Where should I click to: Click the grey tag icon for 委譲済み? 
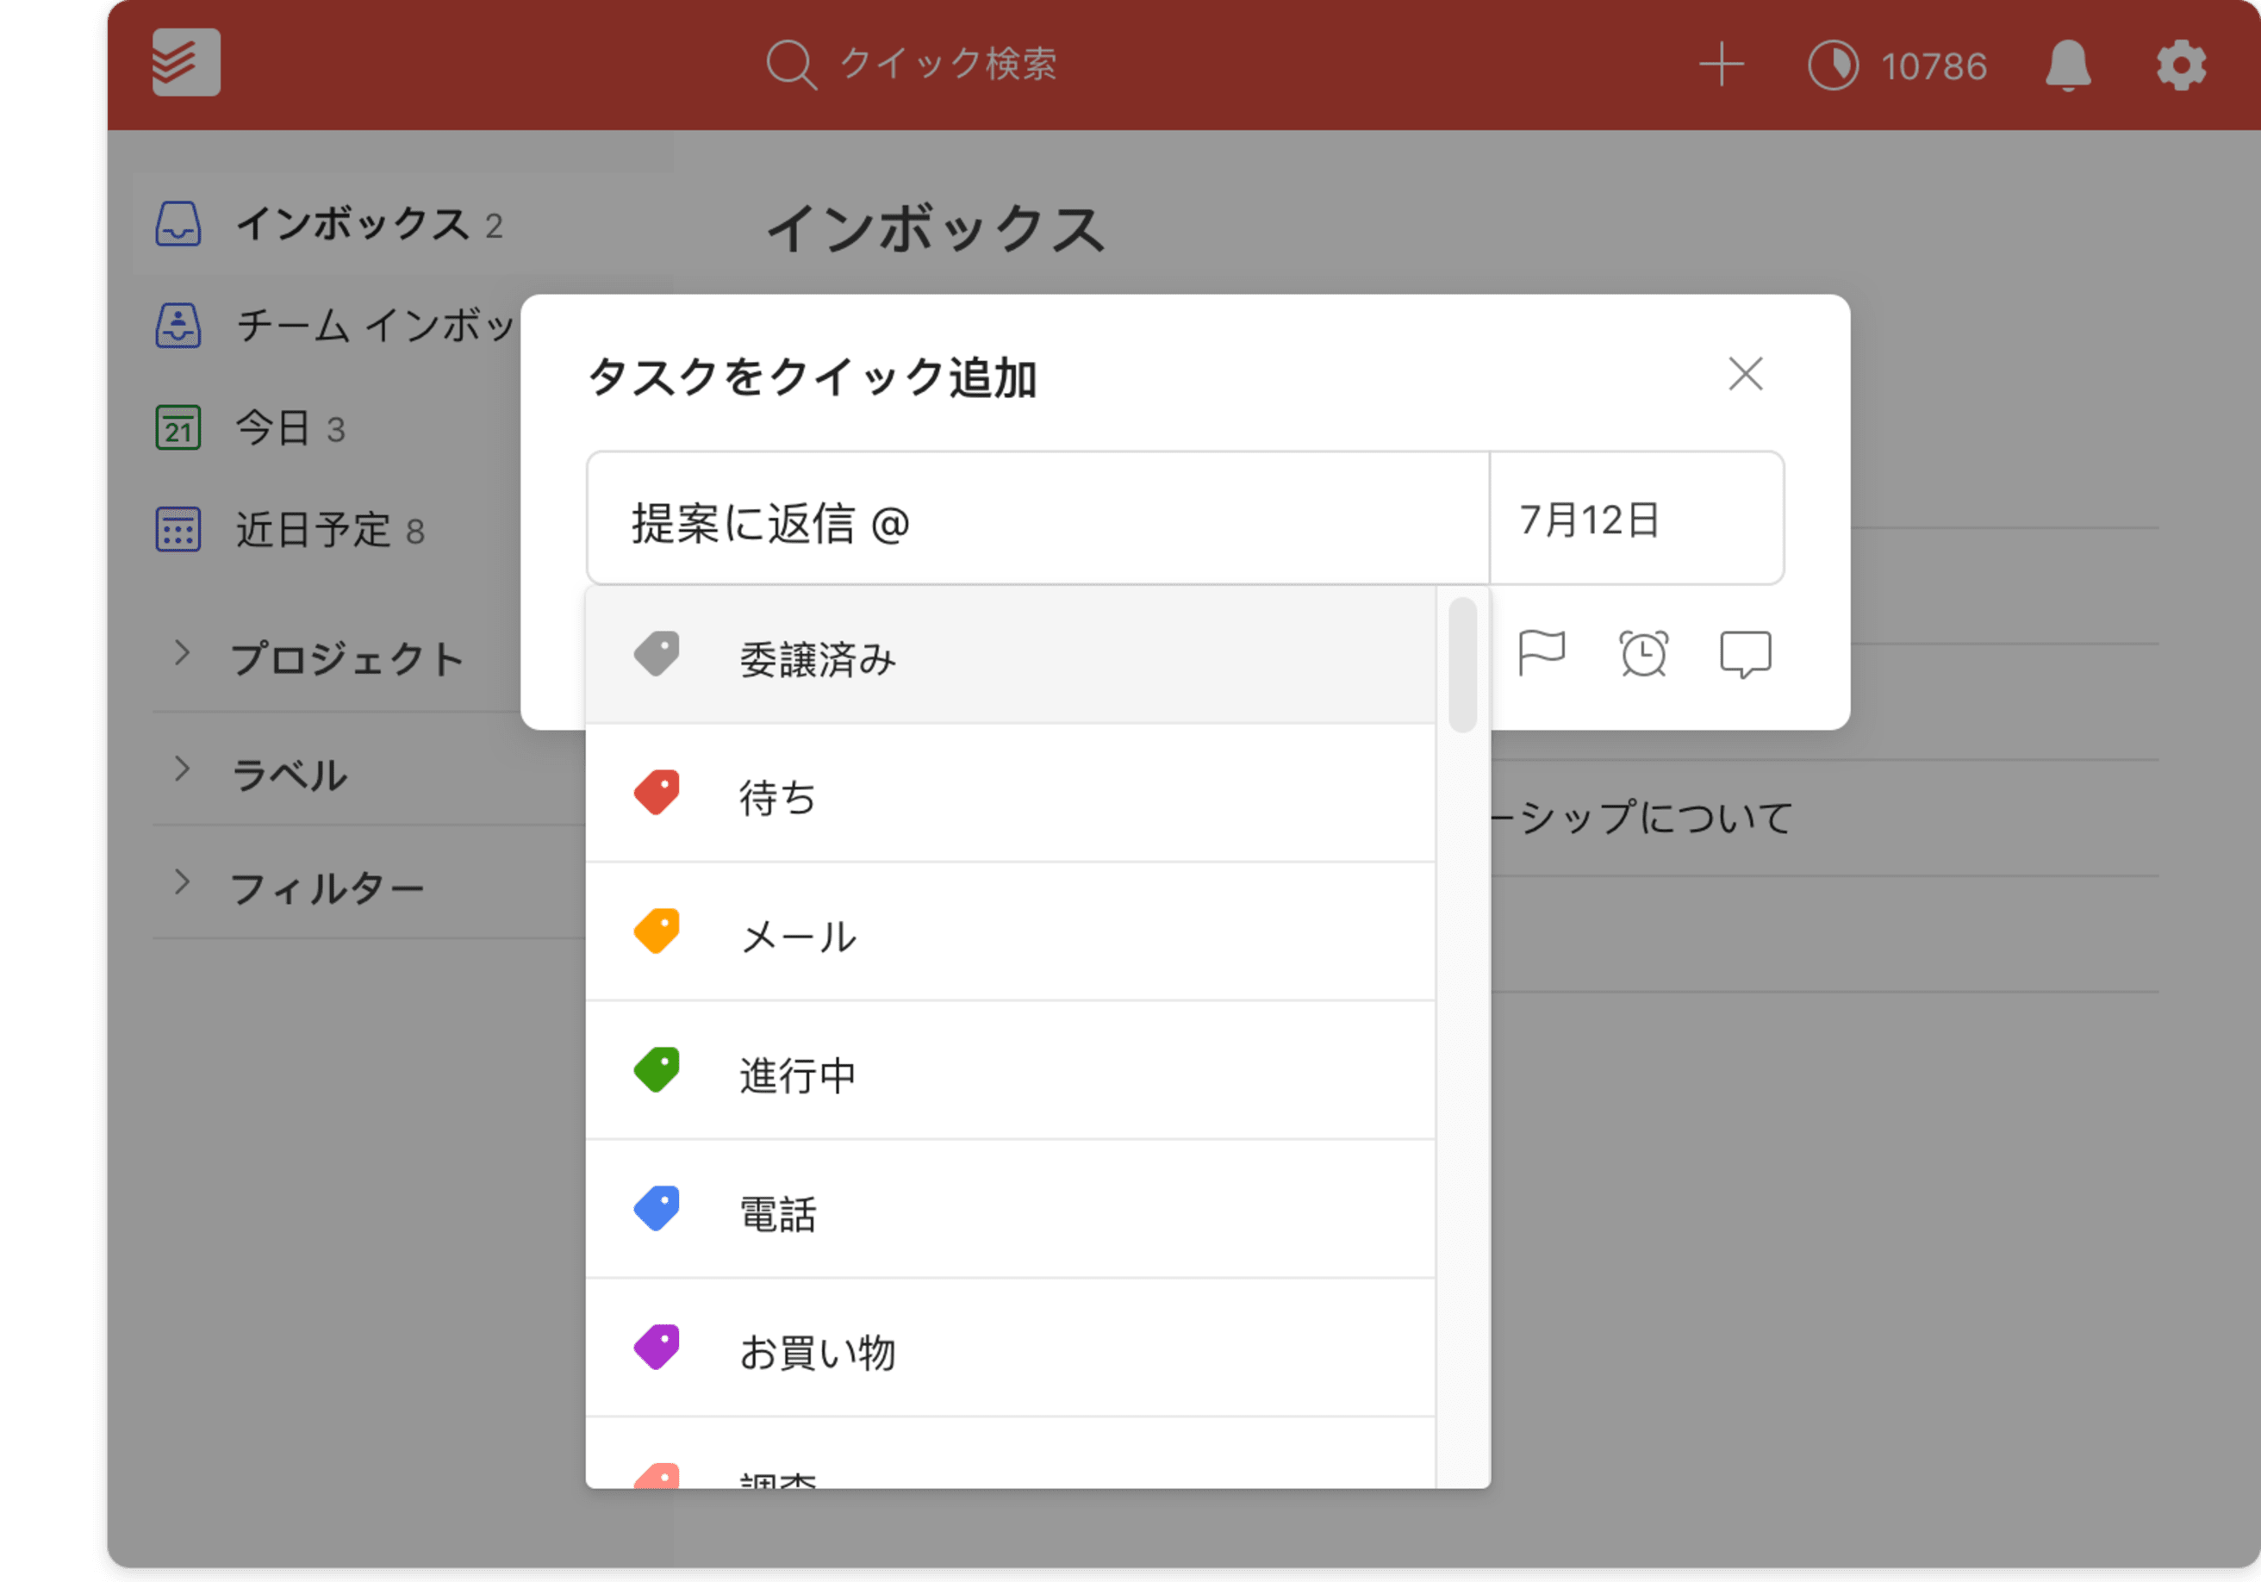[x=657, y=654]
